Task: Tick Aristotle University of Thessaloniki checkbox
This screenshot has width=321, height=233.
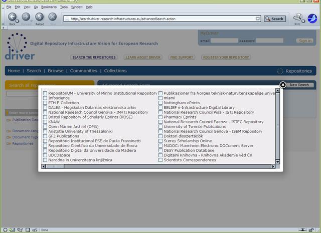Action: pos(45,131)
